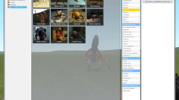Spawn the Poison Zombie NPC
This screenshot has width=179, height=100.
41,35
